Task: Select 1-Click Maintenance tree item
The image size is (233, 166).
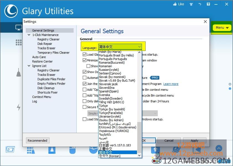Action: pyautogui.click(x=45, y=35)
